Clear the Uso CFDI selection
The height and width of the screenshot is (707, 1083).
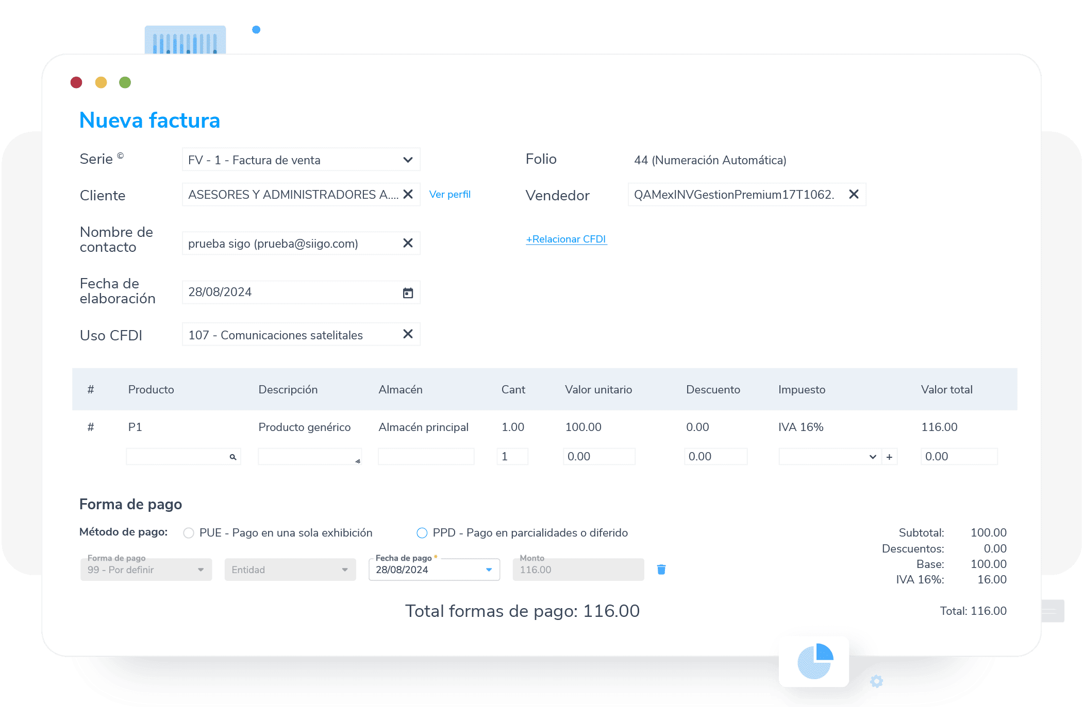tap(408, 334)
